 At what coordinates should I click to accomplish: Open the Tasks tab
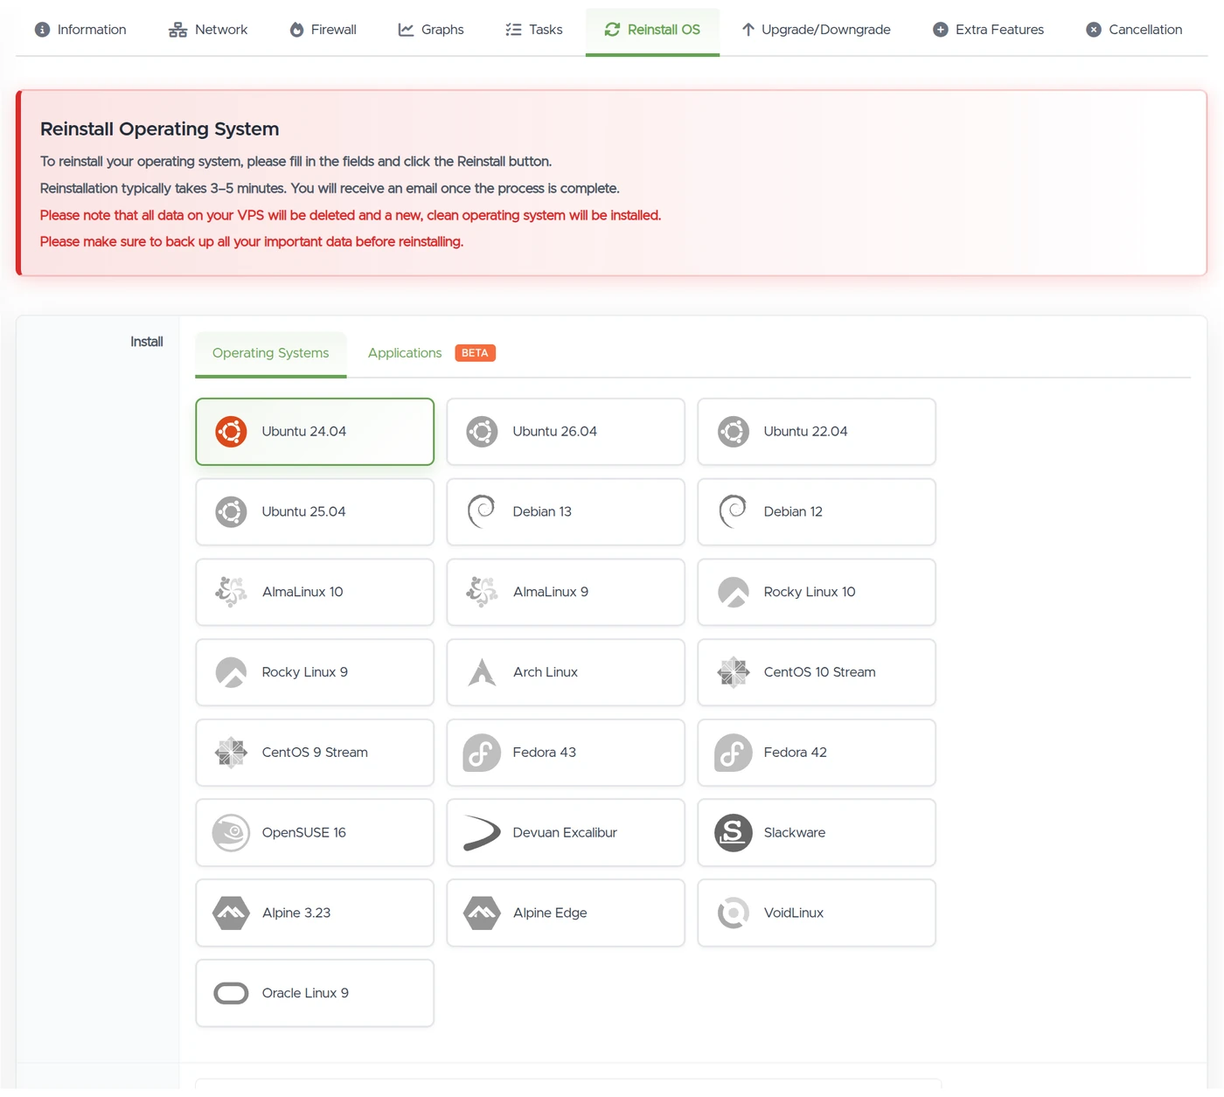pyautogui.click(x=534, y=30)
